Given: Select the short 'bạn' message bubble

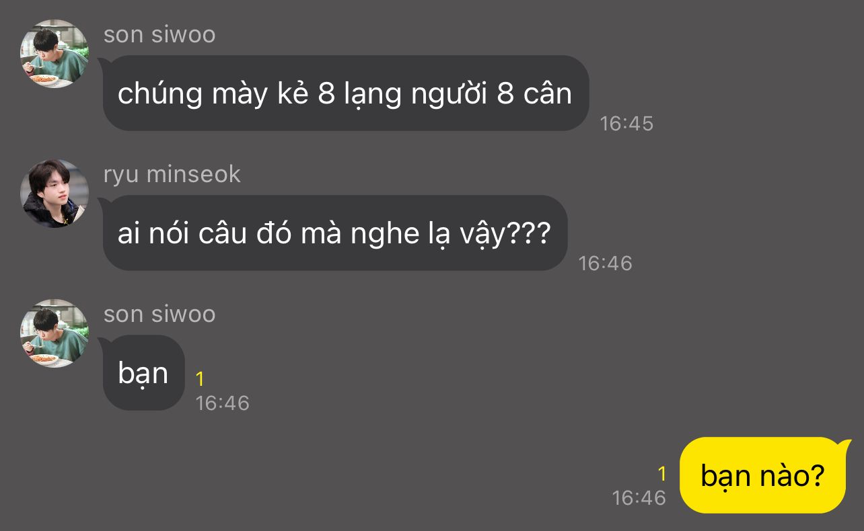Looking at the screenshot, I should click(x=143, y=372).
